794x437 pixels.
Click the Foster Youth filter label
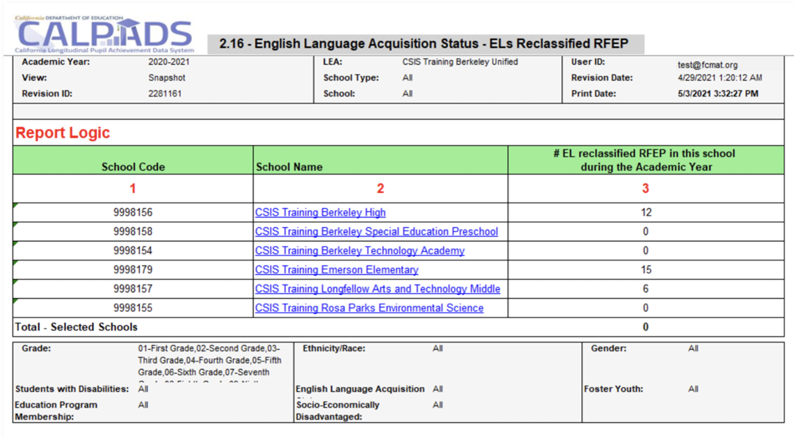pyautogui.click(x=613, y=389)
